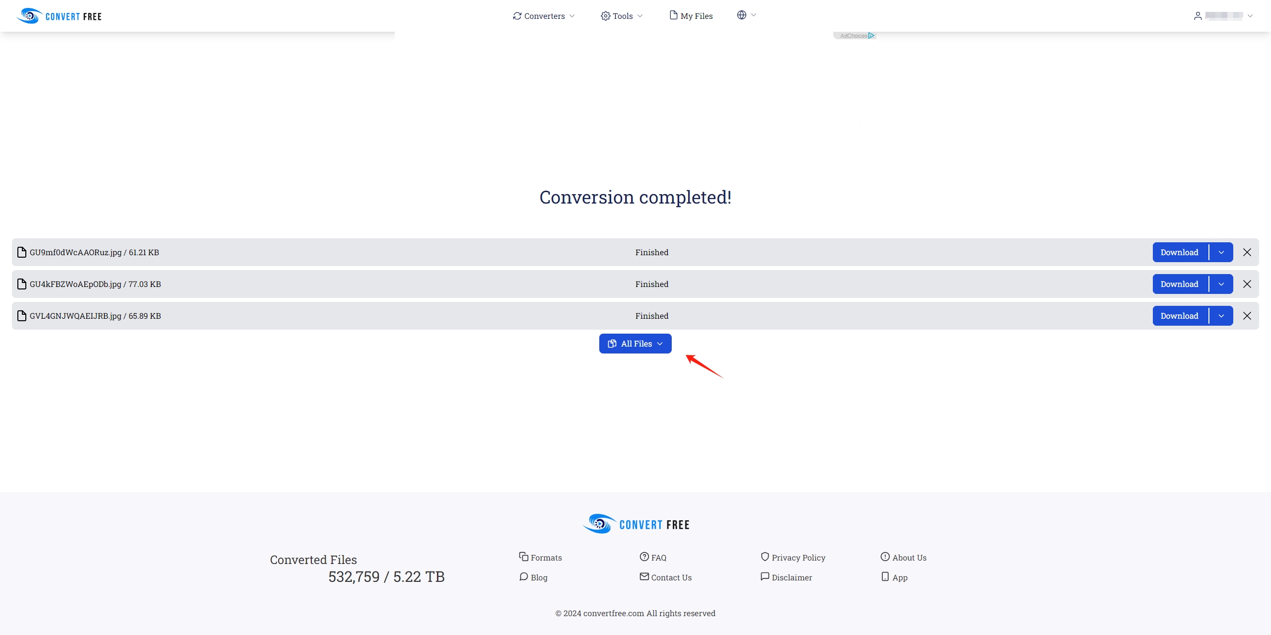Expand the language selector dropdown
Image resolution: width=1271 pixels, height=635 pixels.
[x=745, y=15]
